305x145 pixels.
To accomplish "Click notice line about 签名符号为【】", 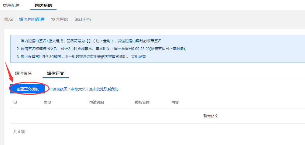I will click(90, 41).
